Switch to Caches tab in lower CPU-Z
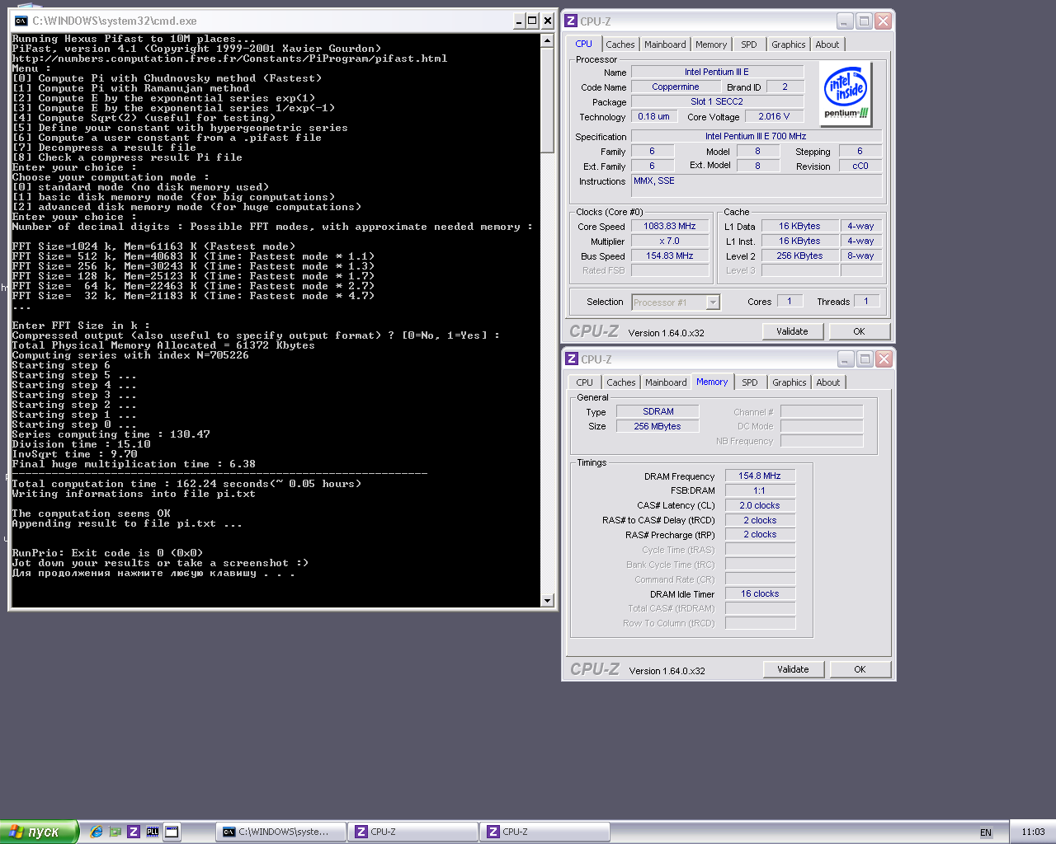 click(x=621, y=382)
